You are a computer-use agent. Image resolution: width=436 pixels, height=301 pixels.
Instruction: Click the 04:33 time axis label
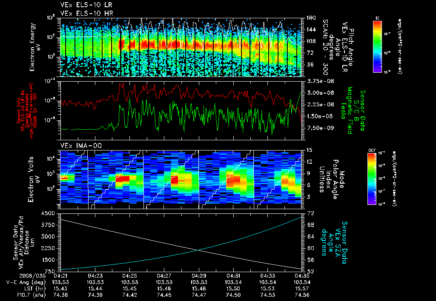[x=268, y=276]
